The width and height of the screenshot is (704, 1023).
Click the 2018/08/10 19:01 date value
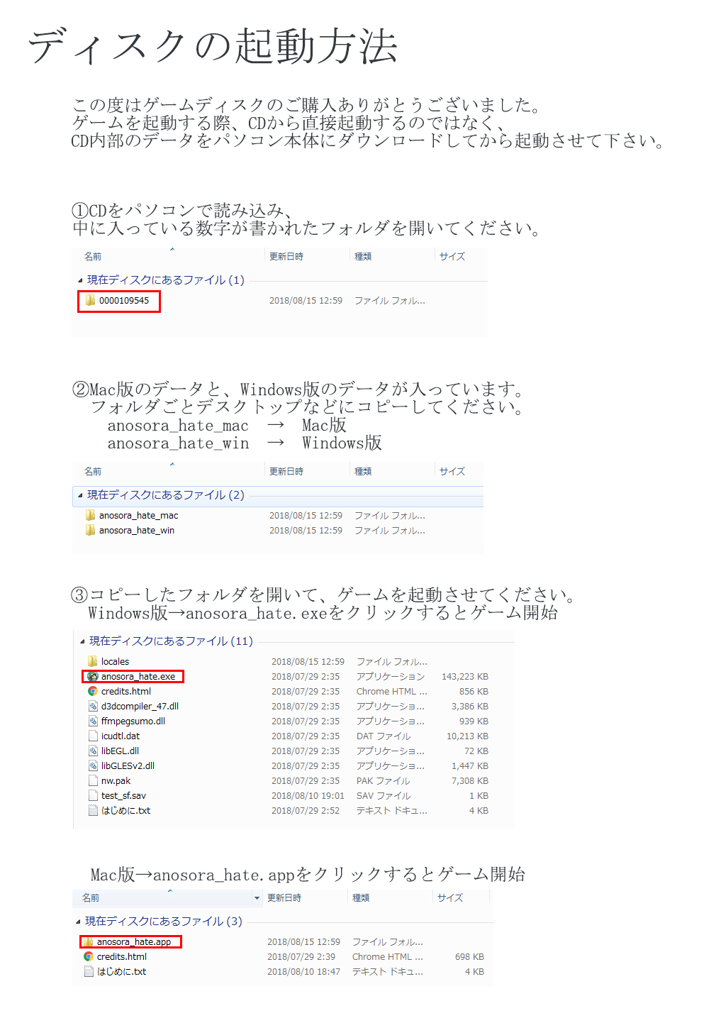point(308,796)
